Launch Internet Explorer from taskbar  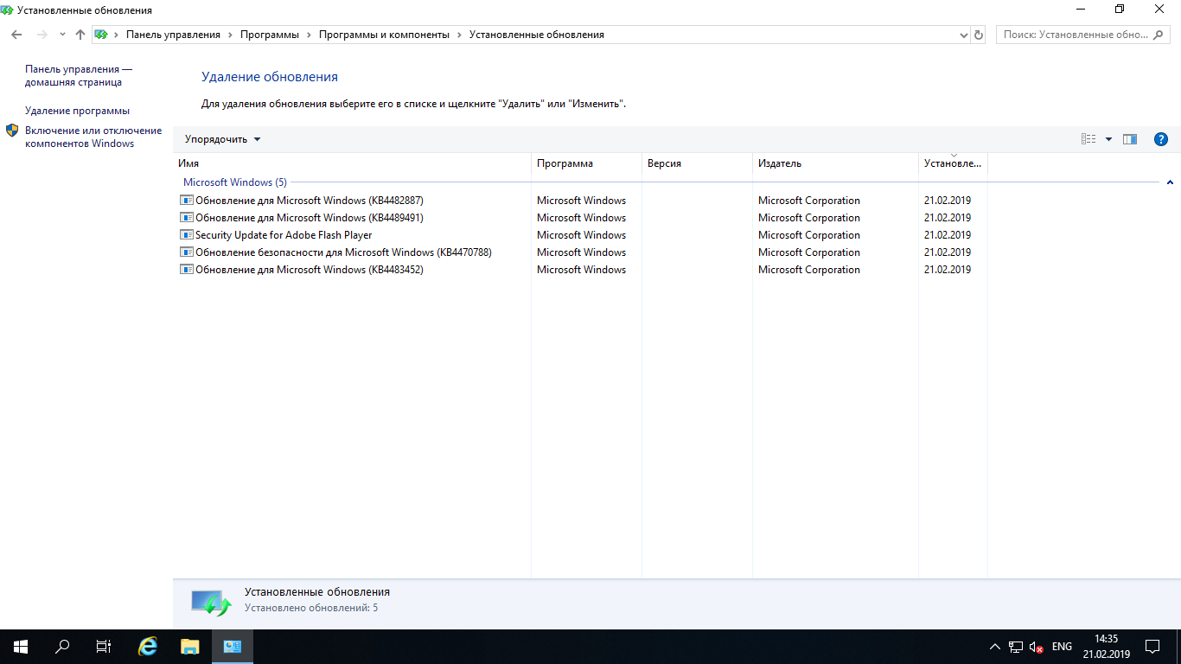149,647
